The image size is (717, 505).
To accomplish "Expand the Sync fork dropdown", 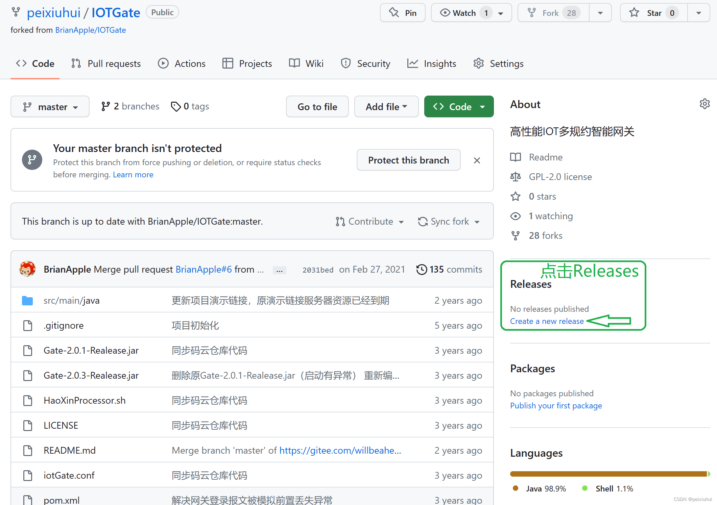I will (449, 222).
